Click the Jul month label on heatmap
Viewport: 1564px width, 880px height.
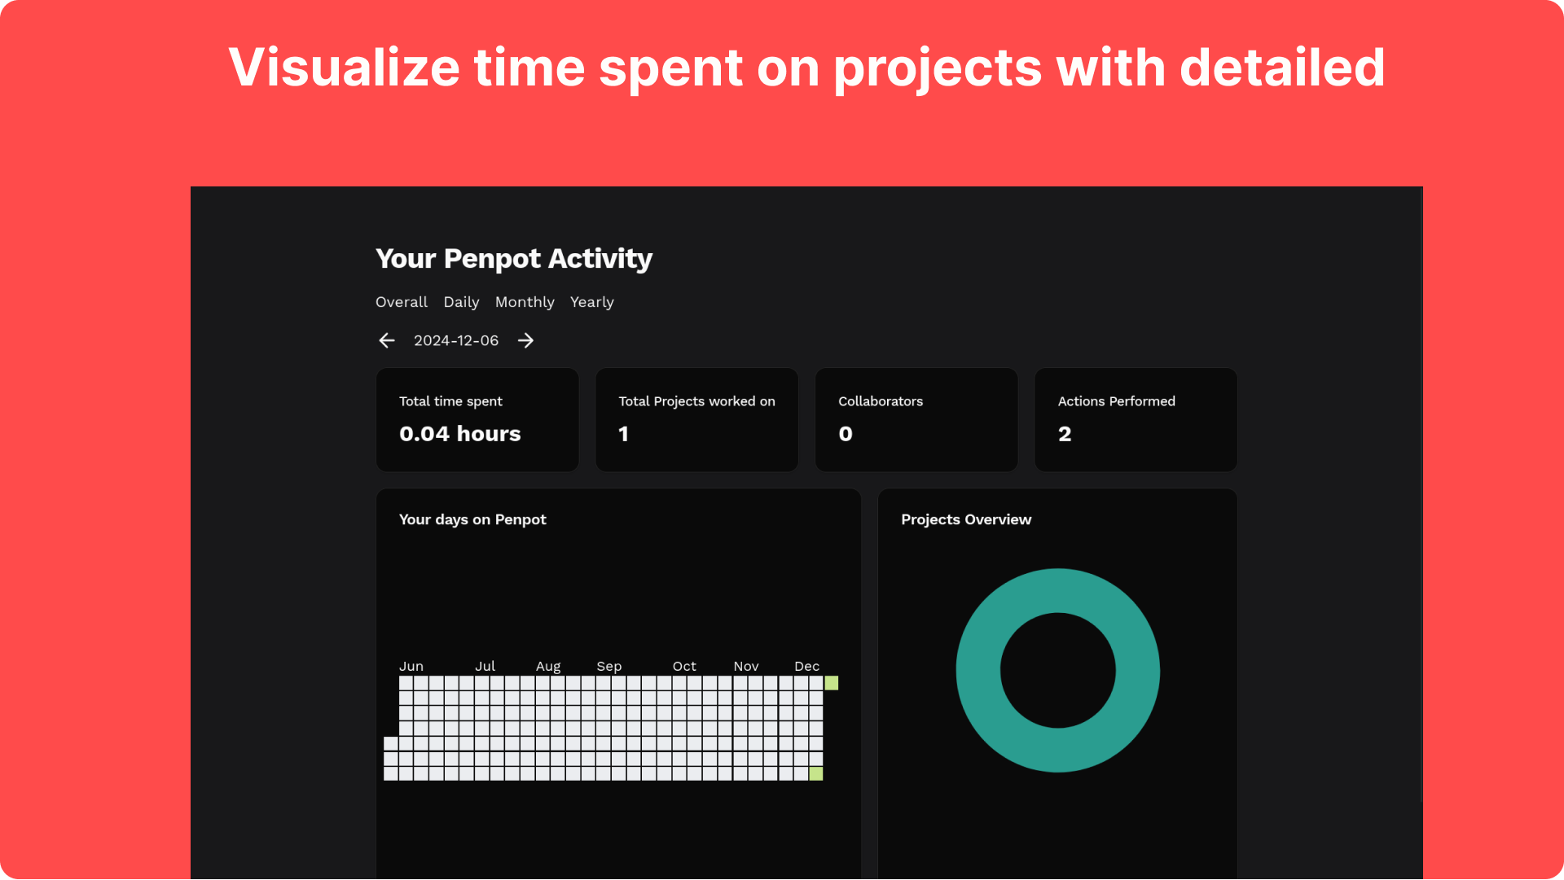click(485, 666)
